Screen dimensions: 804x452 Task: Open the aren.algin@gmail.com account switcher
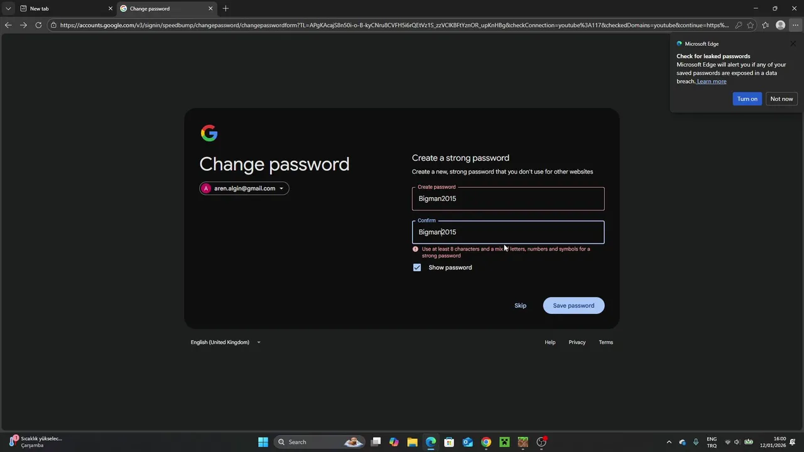244,188
